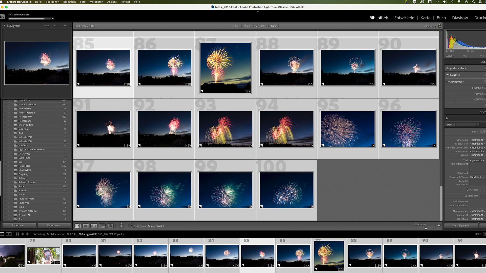The width and height of the screenshot is (486, 273).
Task: Collapse the Navigator panel triangle
Action: point(4,26)
